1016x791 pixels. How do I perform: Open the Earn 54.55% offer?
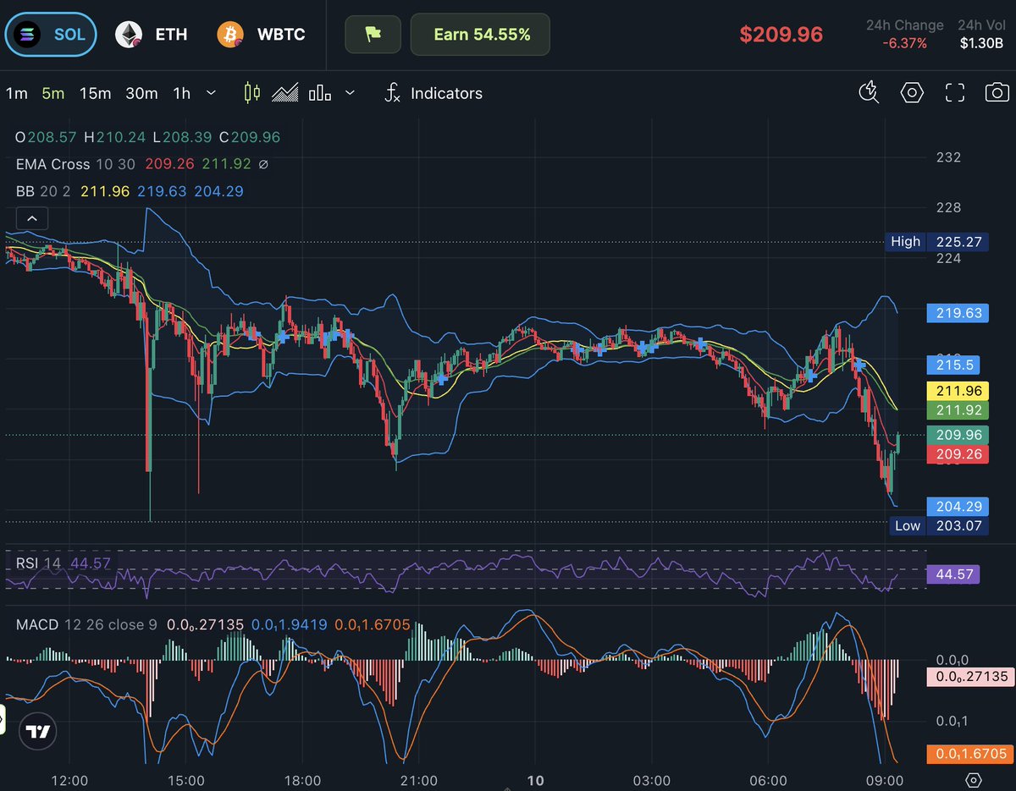point(481,35)
